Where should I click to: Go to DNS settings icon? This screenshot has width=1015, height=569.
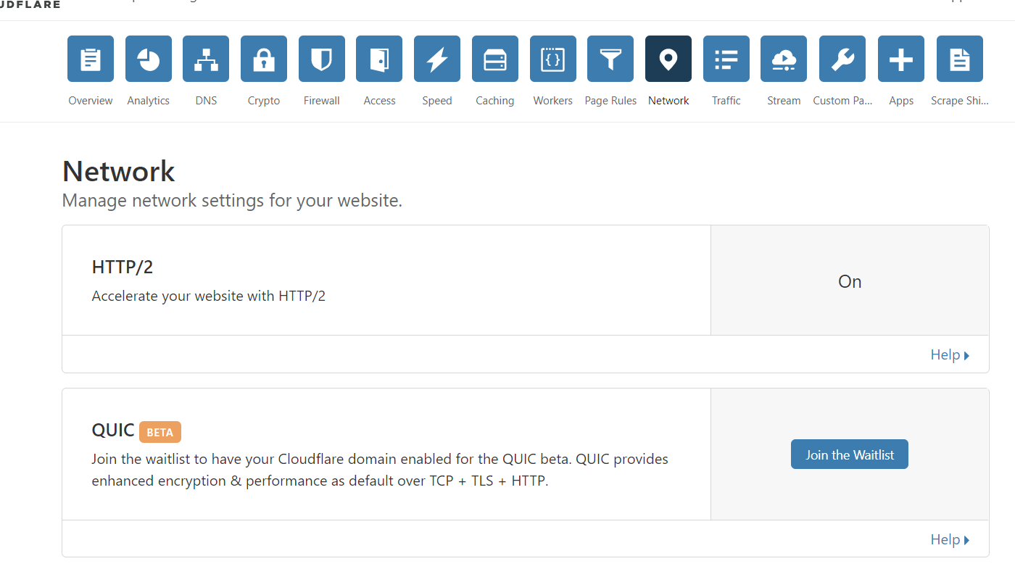click(x=206, y=59)
